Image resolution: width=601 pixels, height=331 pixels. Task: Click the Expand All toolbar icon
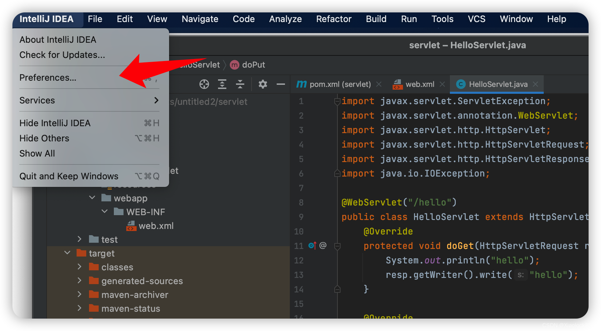click(x=222, y=84)
